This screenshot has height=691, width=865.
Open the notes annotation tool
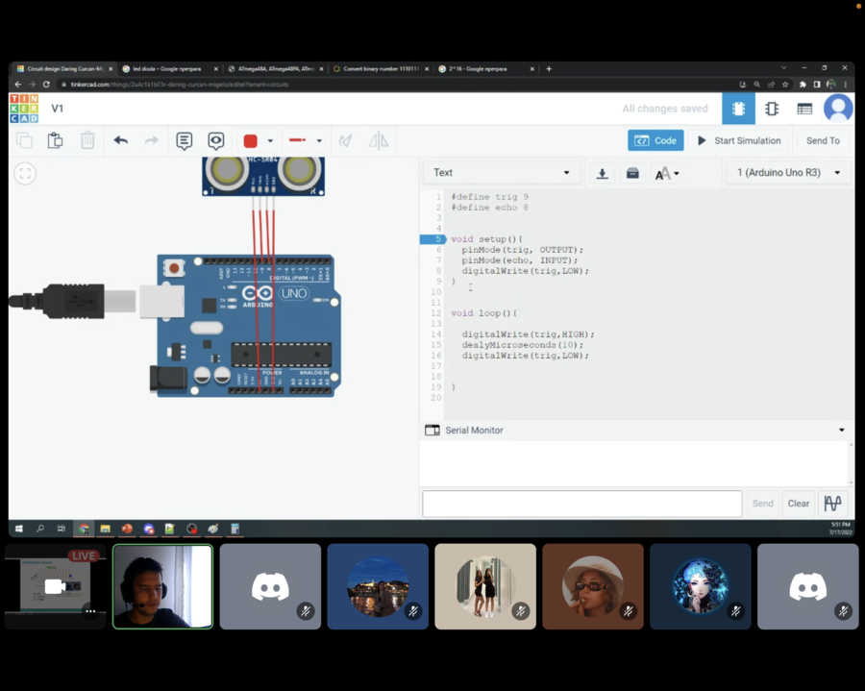point(184,140)
